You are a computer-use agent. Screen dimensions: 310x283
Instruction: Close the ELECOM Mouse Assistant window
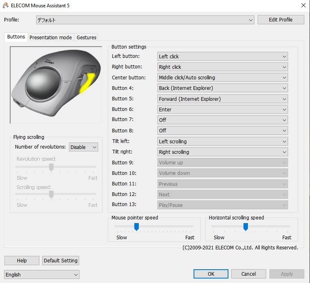pos(303,5)
